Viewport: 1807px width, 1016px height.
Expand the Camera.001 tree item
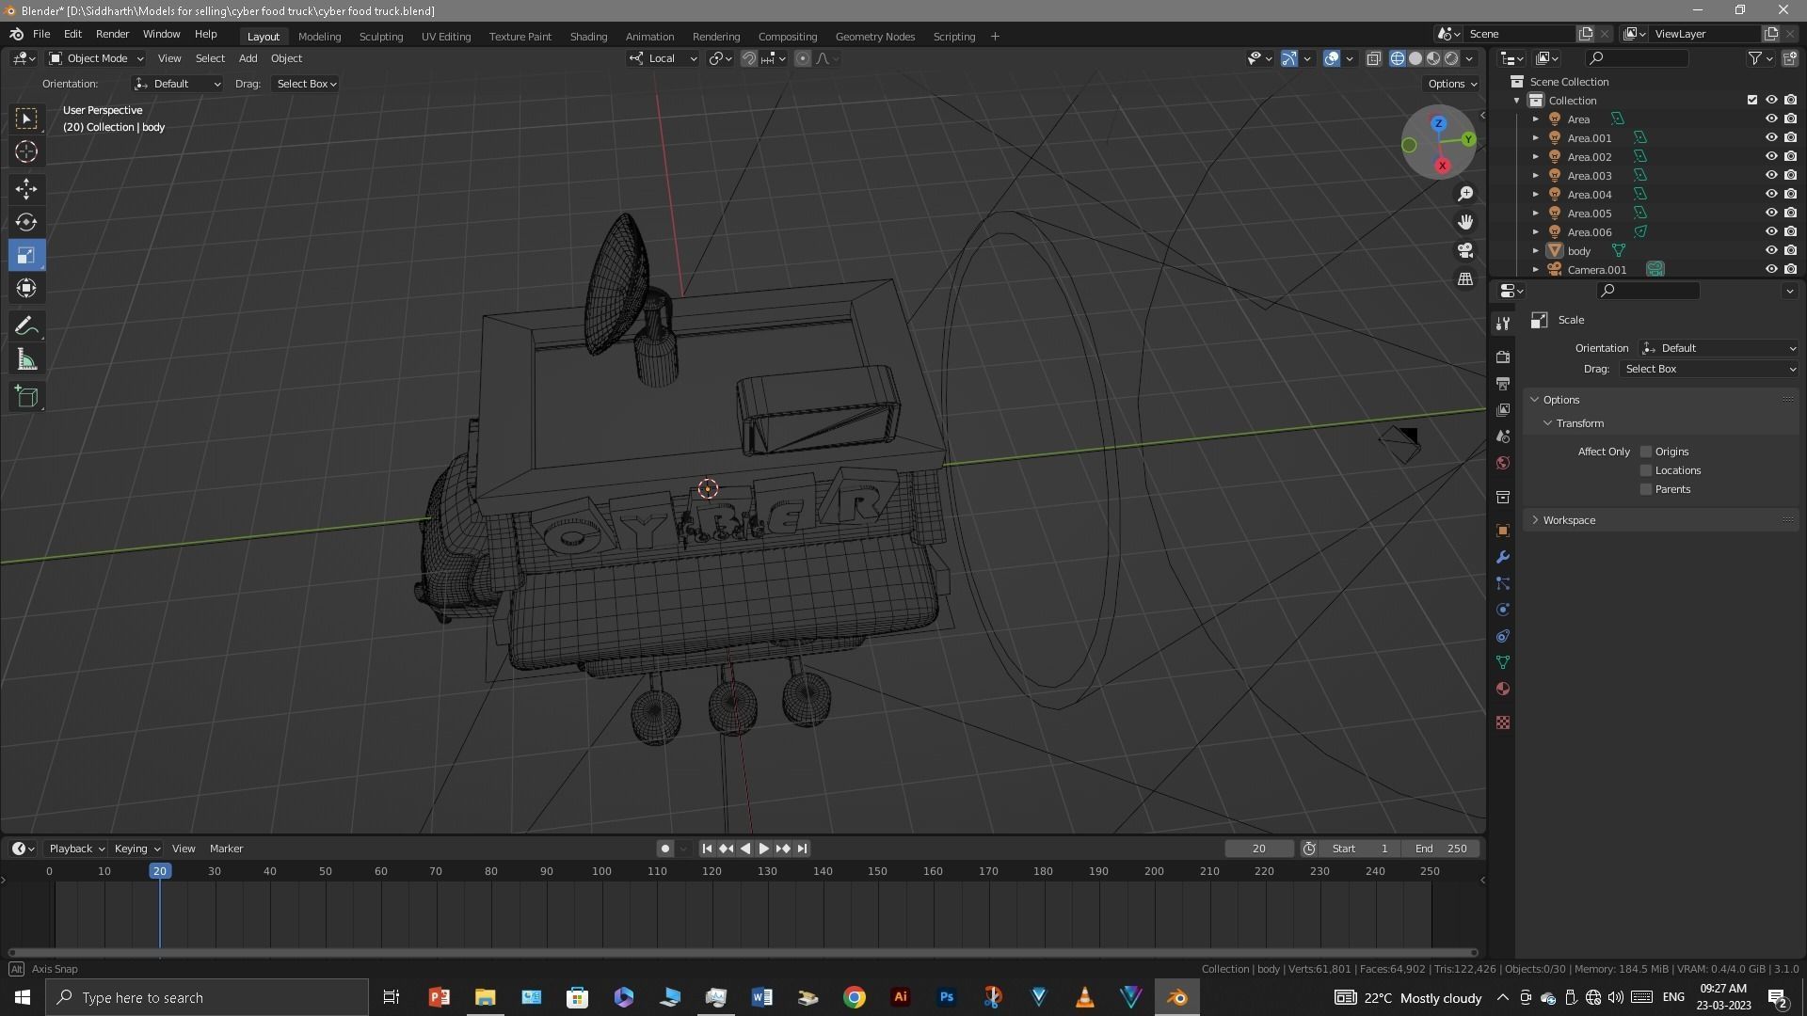[1536, 270]
